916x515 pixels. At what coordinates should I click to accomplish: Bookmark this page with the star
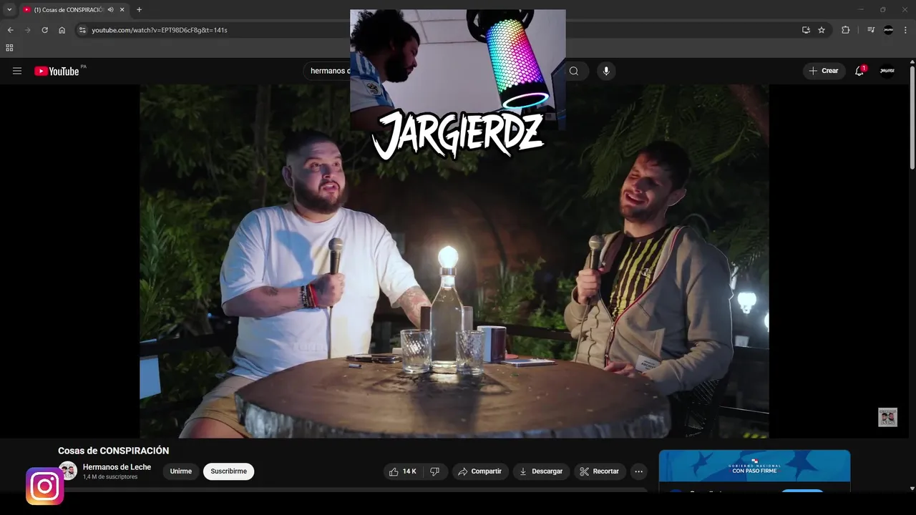point(822,30)
